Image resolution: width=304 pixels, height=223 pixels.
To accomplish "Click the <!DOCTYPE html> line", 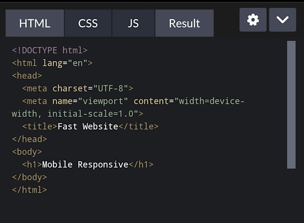I will click(50, 51).
